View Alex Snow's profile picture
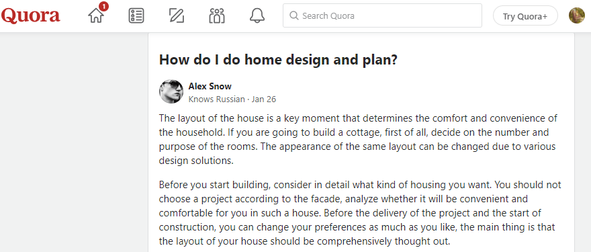 pos(171,91)
